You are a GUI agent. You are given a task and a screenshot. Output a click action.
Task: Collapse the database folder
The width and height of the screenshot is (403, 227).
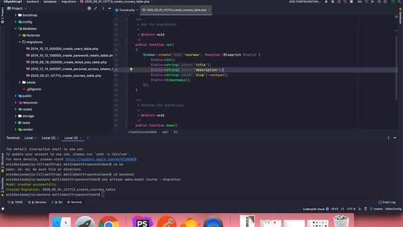click(16, 28)
